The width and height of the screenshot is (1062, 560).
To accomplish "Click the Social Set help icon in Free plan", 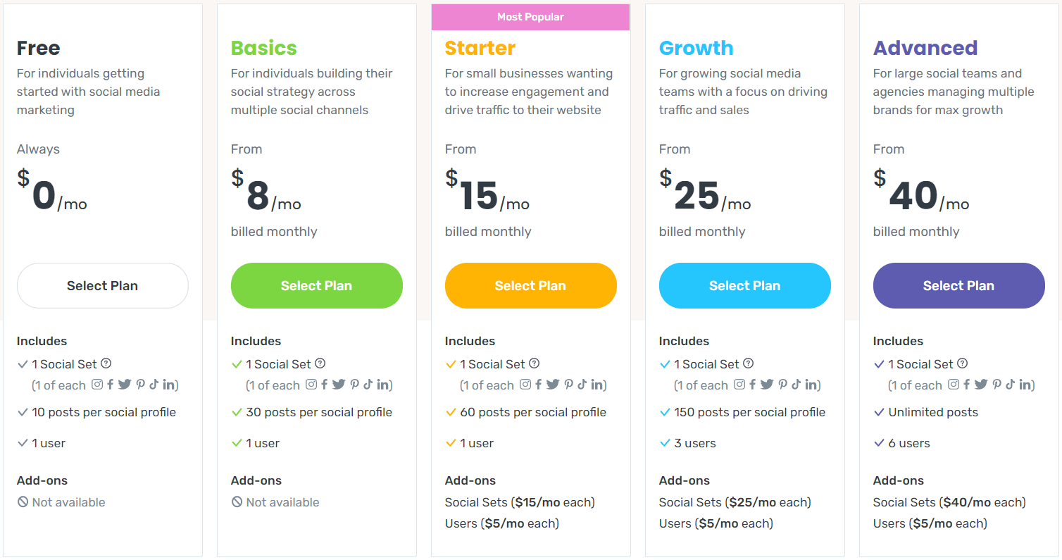I will [x=106, y=363].
